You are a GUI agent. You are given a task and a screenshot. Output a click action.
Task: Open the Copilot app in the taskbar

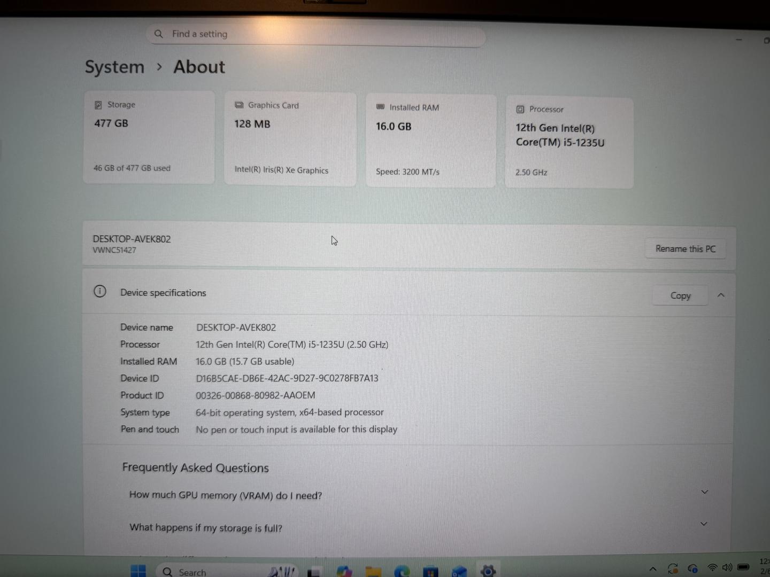344,571
